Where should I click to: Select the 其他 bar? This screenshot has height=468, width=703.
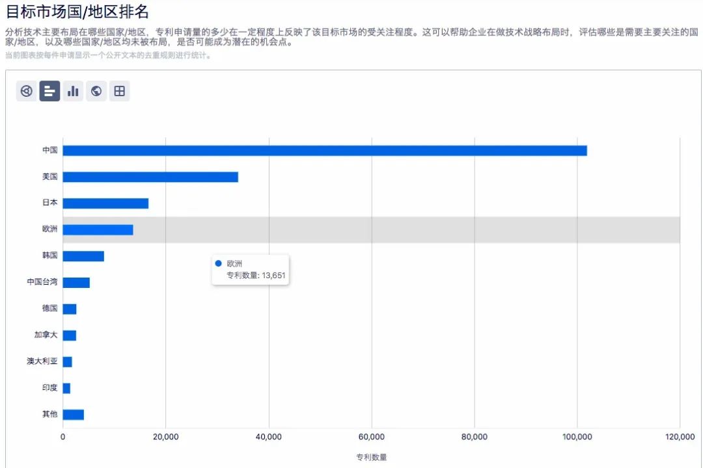[x=74, y=415]
